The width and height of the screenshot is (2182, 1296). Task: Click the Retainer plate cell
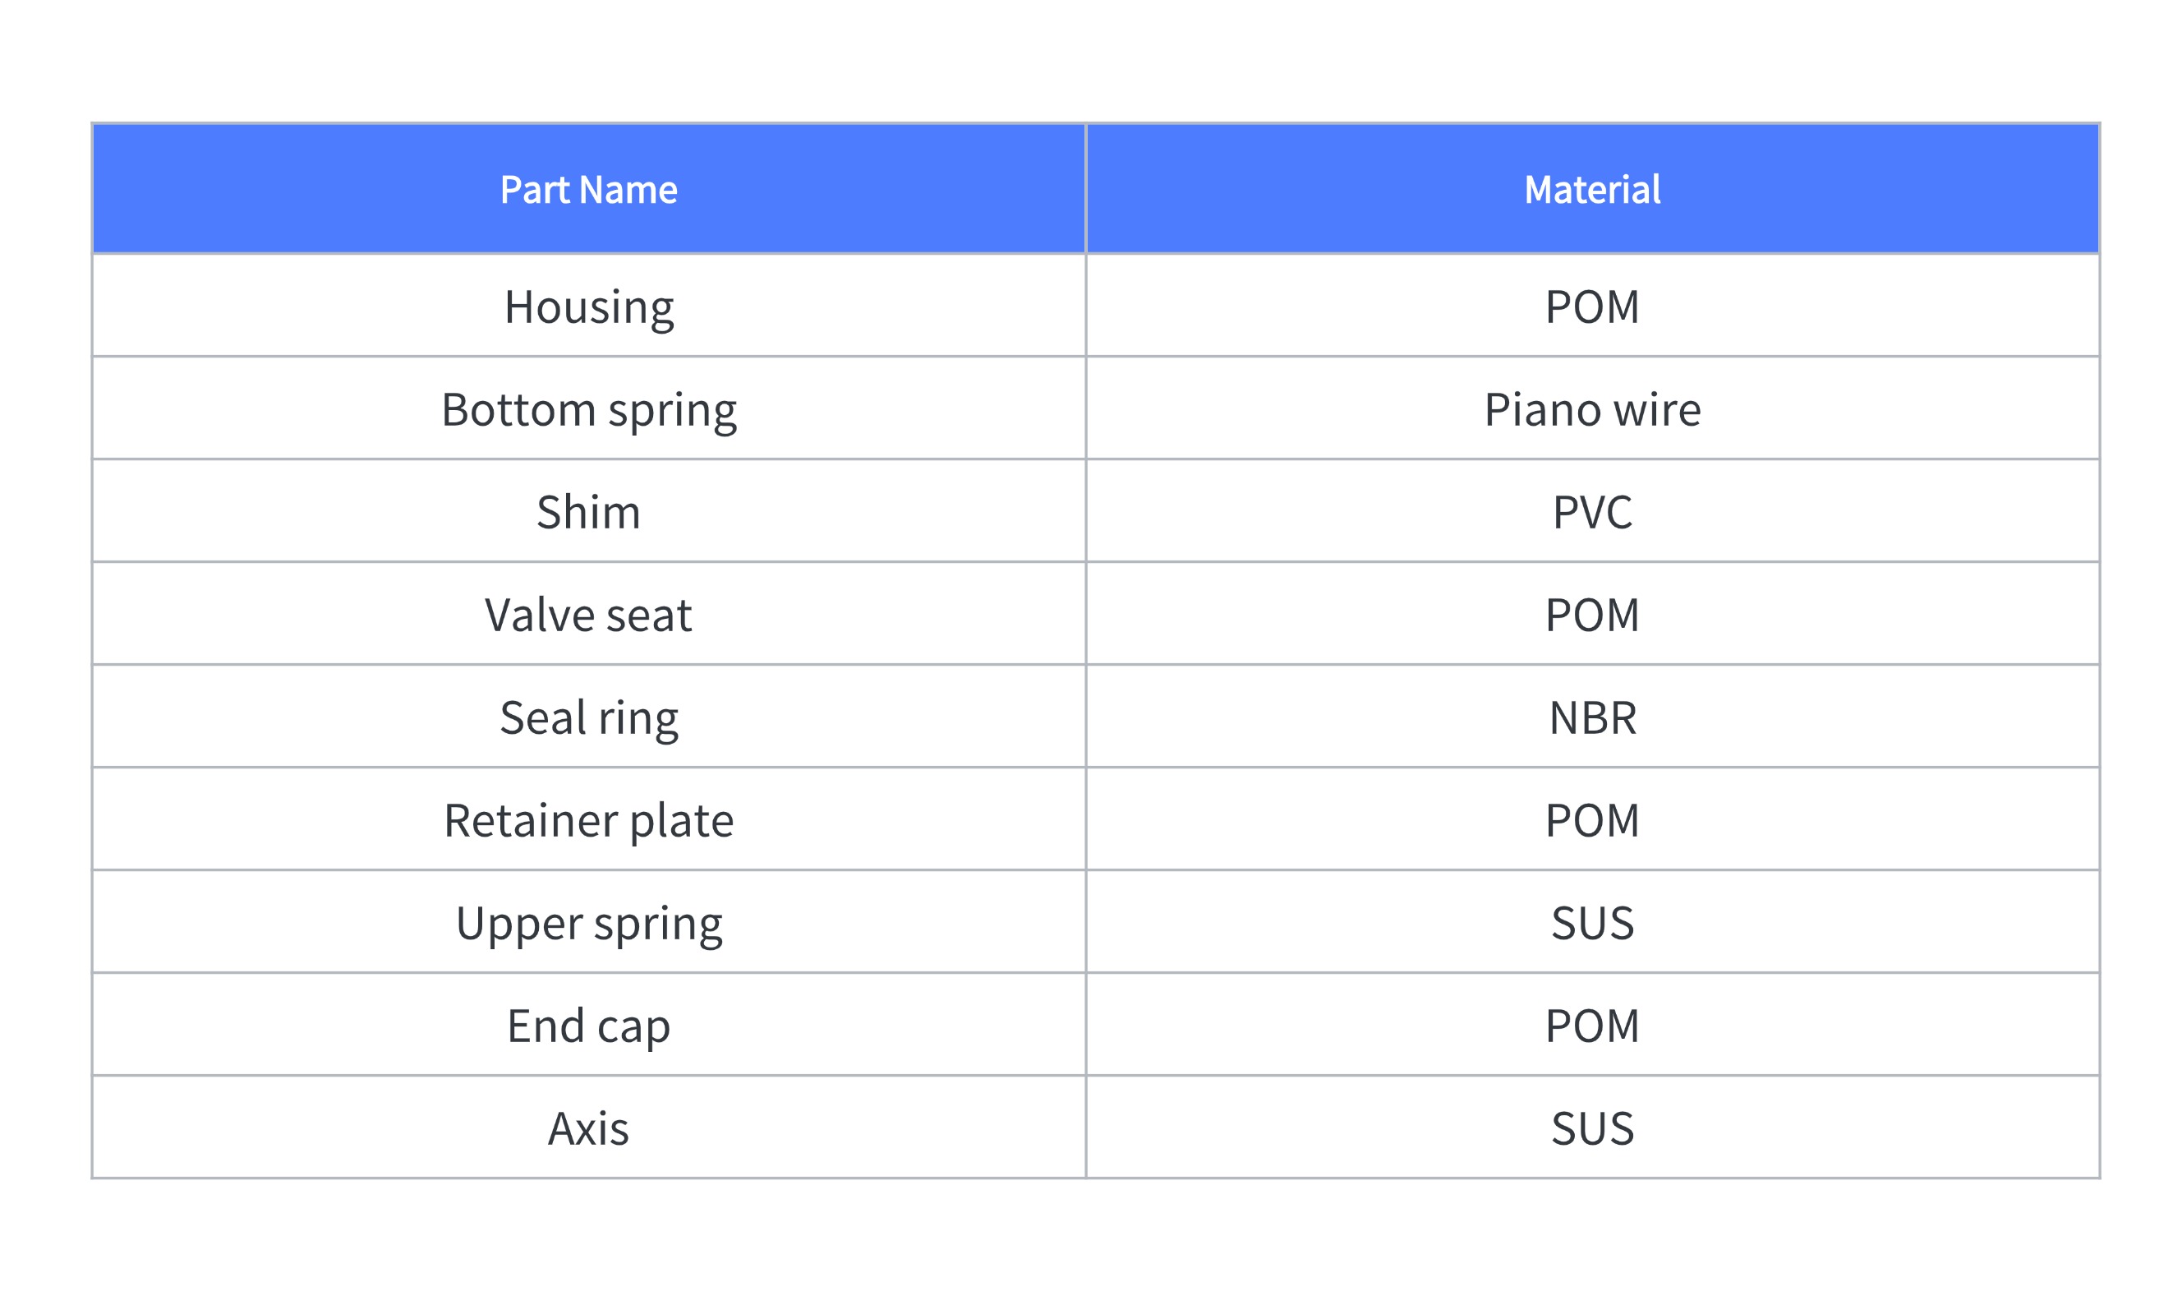tap(589, 819)
